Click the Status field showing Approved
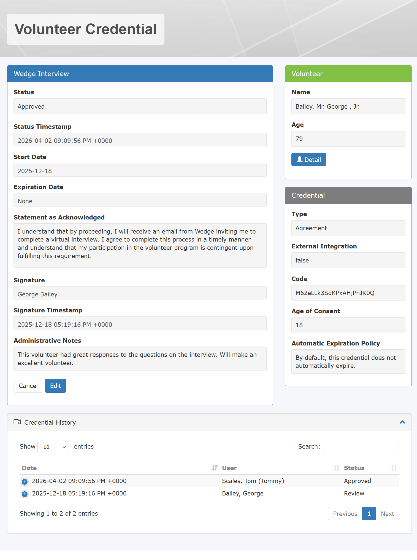 pyautogui.click(x=140, y=106)
